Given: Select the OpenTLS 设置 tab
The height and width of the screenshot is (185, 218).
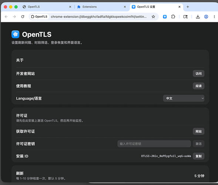Looking at the screenshot, I should click(x=156, y=7).
